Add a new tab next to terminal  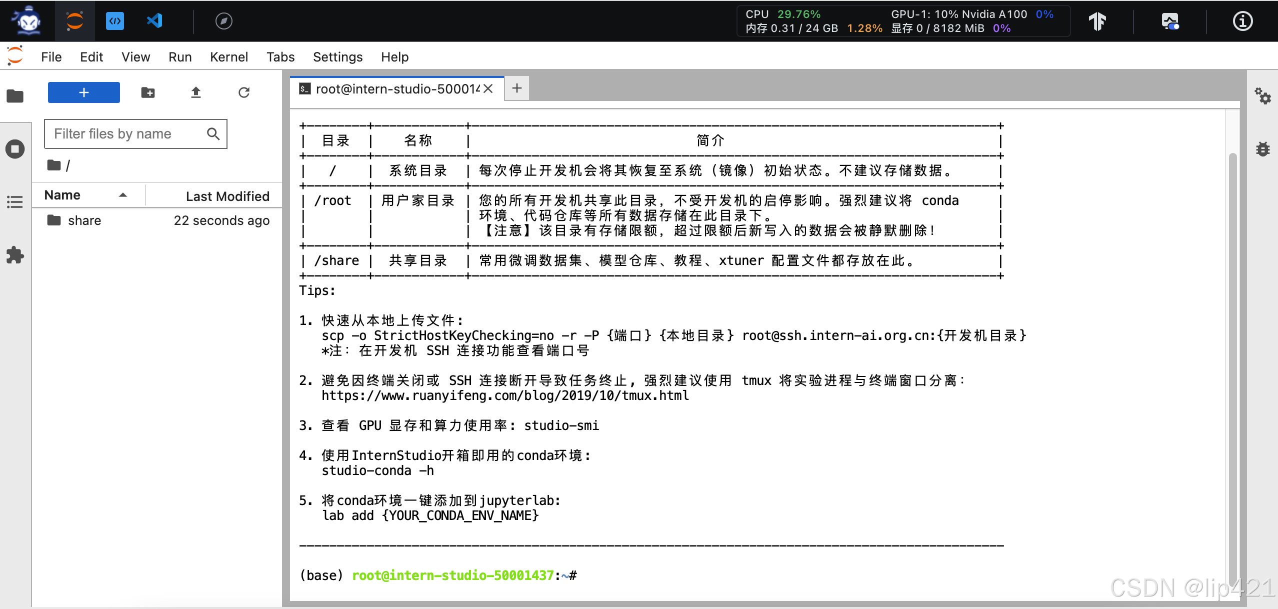pyautogui.click(x=517, y=88)
